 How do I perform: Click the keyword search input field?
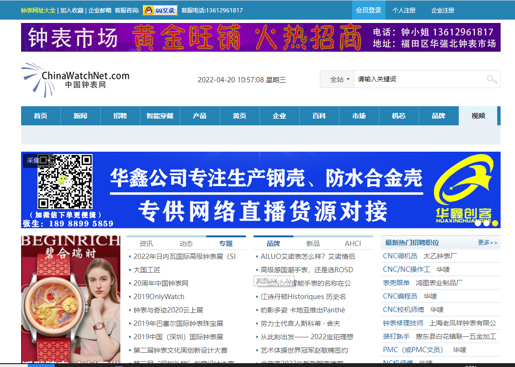pos(420,79)
